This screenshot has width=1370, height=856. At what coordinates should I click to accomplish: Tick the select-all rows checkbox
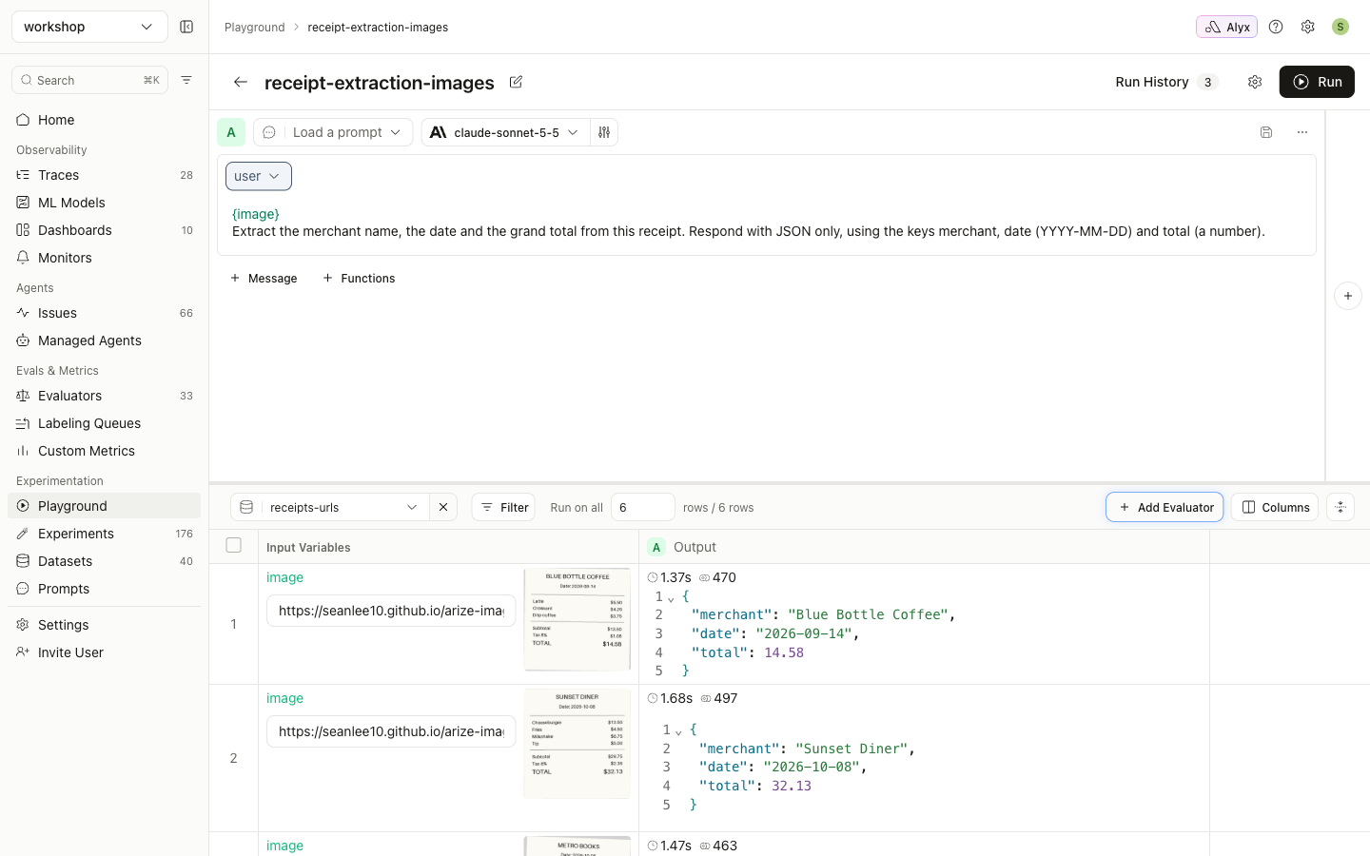pyautogui.click(x=234, y=545)
